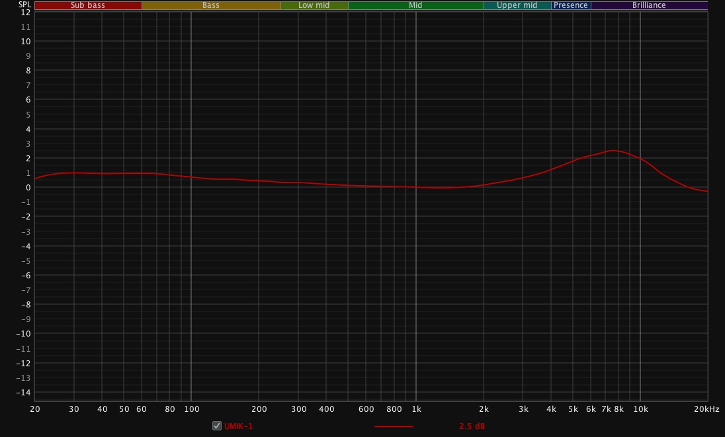The width and height of the screenshot is (725, 437).
Task: Click the 20 Hz axis start label
Action: (x=35, y=409)
